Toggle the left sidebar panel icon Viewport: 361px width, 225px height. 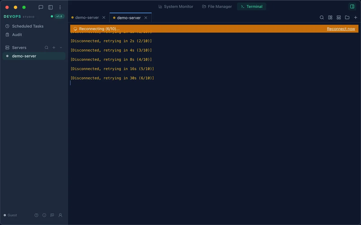51,7
